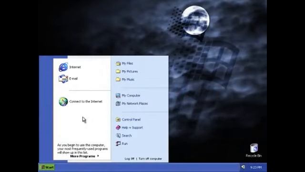Click the speaker icon in system tray

[x=243, y=167]
